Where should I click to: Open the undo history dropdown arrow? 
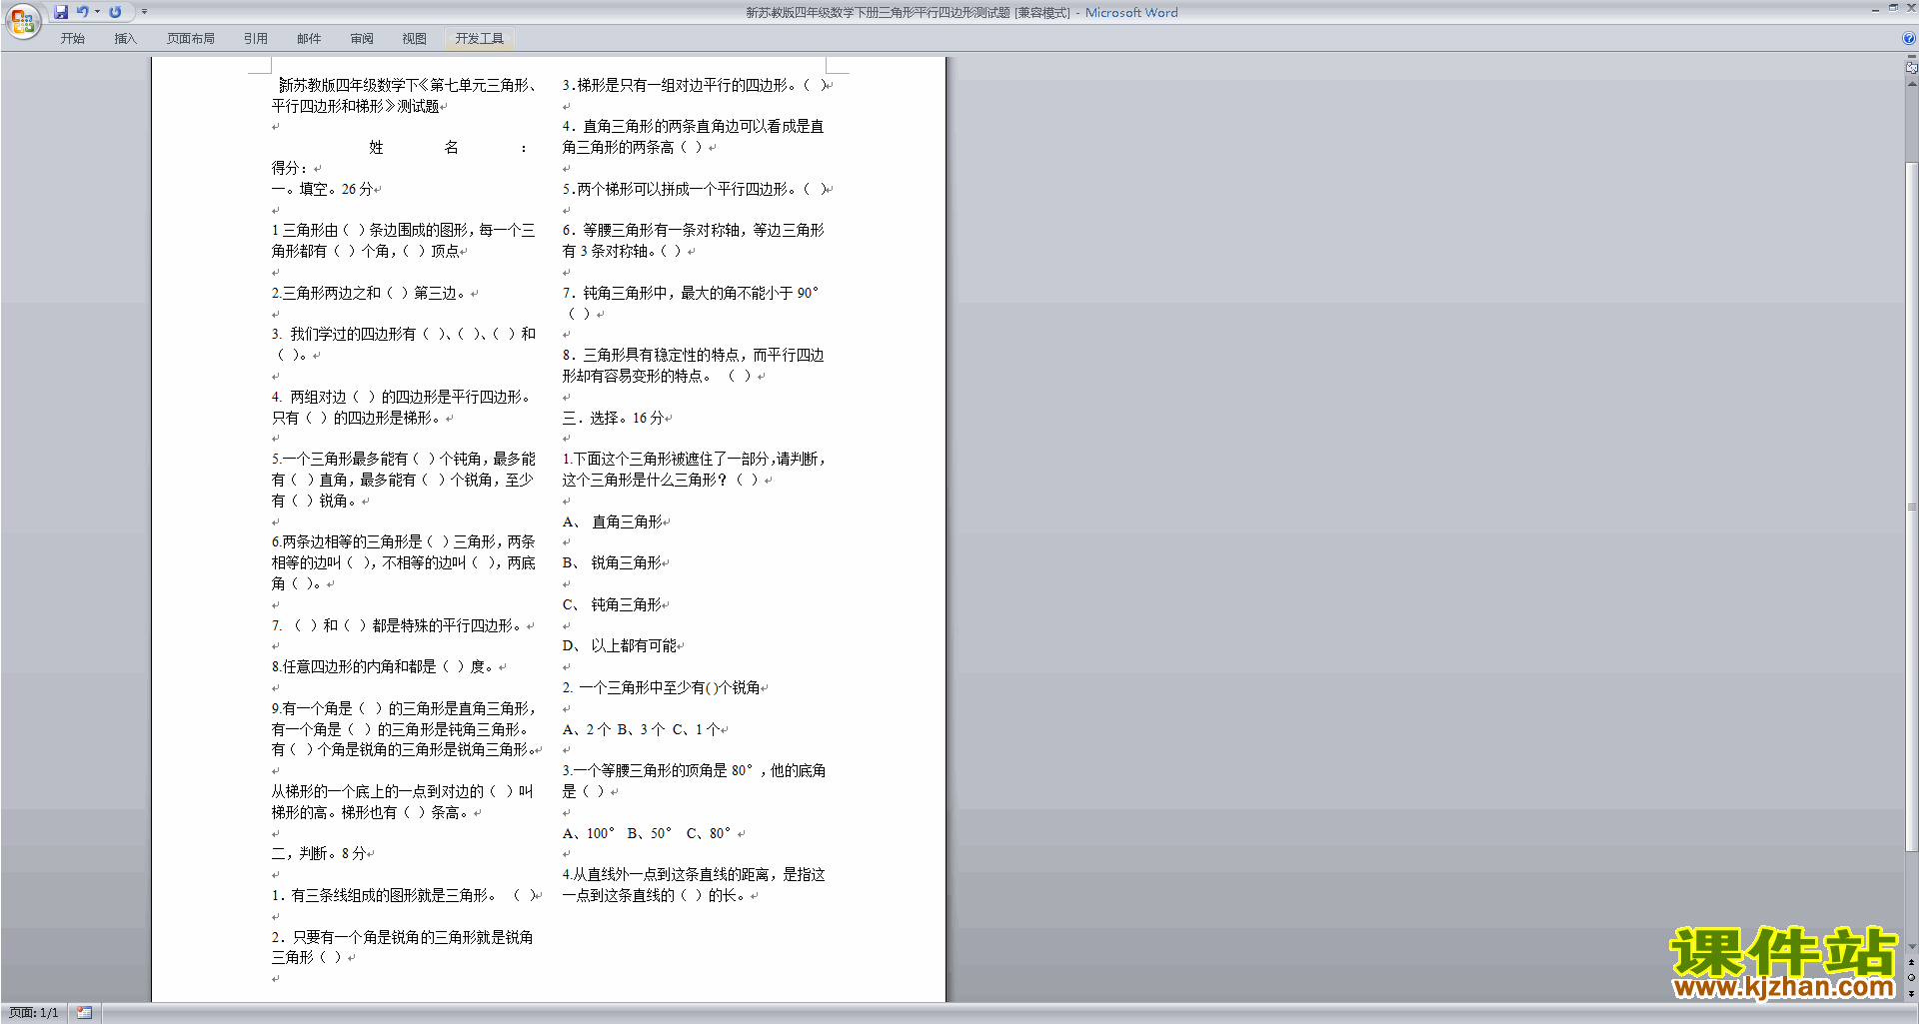pyautogui.click(x=97, y=12)
